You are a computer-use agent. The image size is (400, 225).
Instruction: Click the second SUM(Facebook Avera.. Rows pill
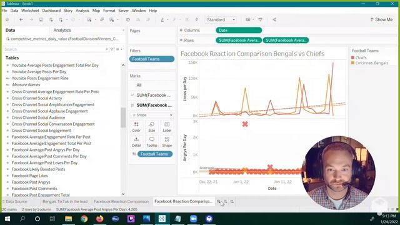tap(286, 40)
